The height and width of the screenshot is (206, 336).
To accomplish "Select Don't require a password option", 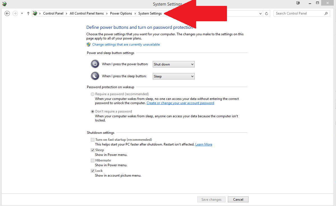I will coord(92,111).
